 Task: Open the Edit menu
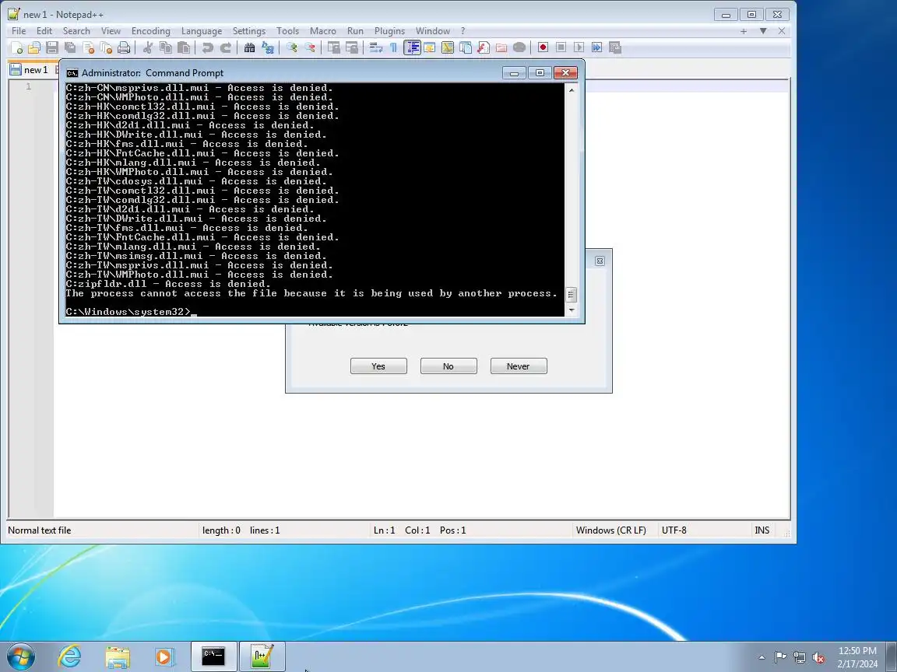click(44, 31)
